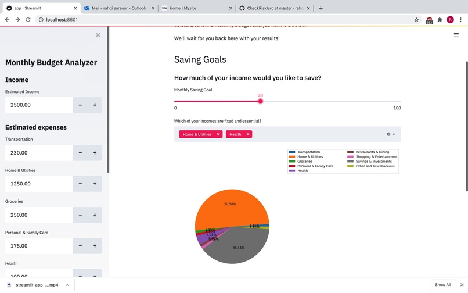This screenshot has height=293, width=468.
Task: Decrease Estimated Income value
Action: [80, 105]
